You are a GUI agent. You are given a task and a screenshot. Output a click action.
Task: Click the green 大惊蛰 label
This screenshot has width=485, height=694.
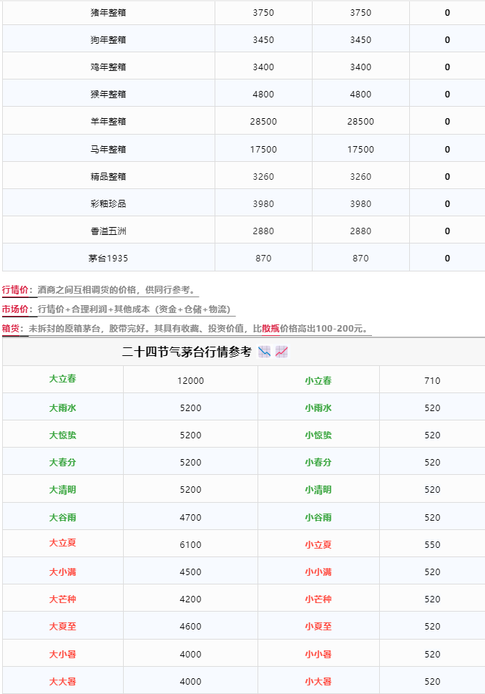click(63, 435)
